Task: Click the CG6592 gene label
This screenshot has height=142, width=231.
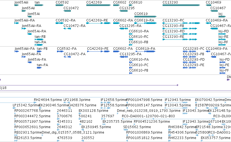Action: pyautogui.click(x=62, y=2)
